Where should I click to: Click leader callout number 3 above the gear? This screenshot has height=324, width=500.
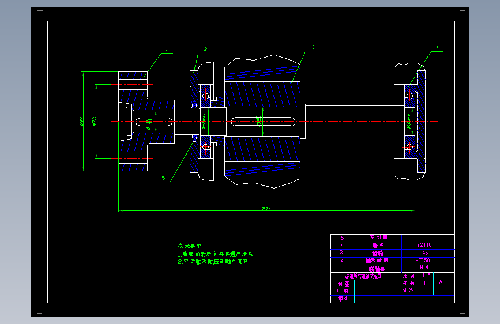click(x=313, y=47)
